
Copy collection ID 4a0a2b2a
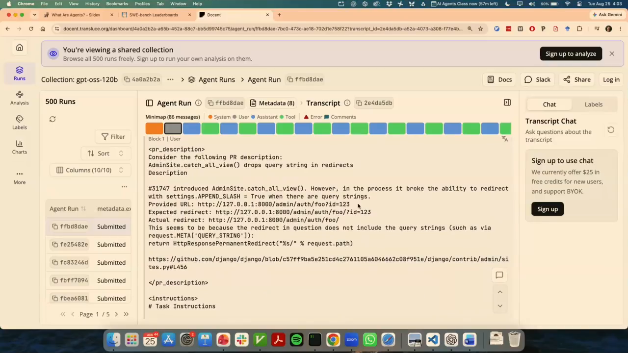pos(142,79)
